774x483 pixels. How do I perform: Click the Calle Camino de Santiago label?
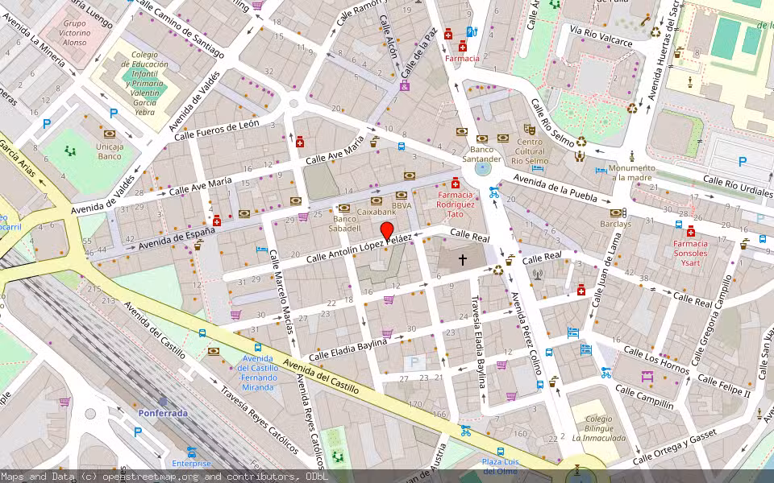[180, 28]
